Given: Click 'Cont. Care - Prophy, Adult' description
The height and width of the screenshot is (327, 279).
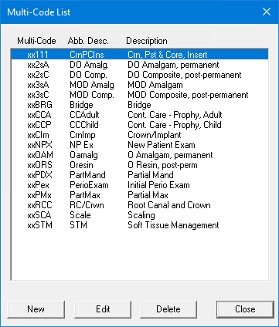Looking at the screenshot, I should tap(175, 115).
